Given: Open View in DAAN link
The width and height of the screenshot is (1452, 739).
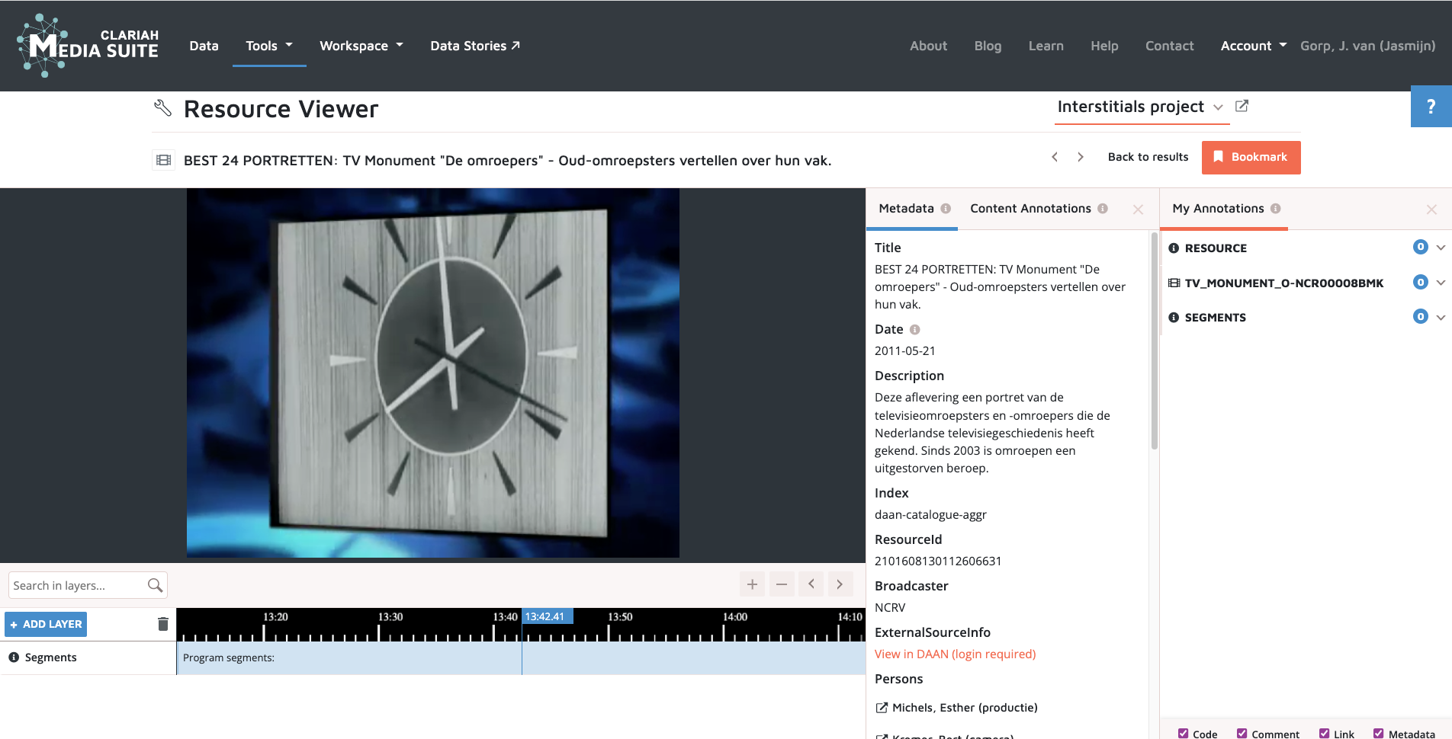Looking at the screenshot, I should tap(955, 654).
